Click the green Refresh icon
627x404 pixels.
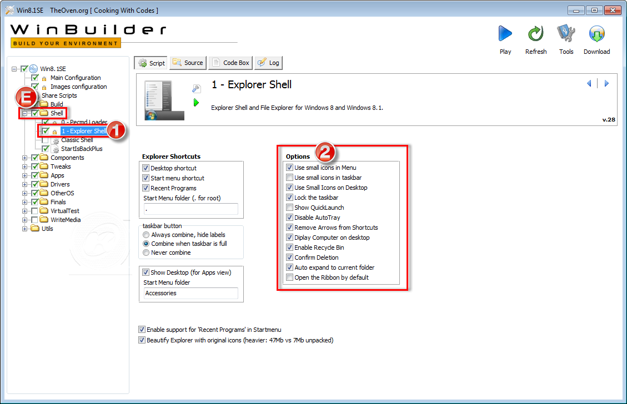536,33
